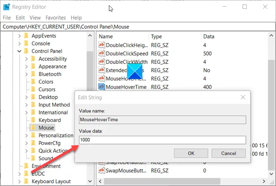Open the Favorites menu

56,18
